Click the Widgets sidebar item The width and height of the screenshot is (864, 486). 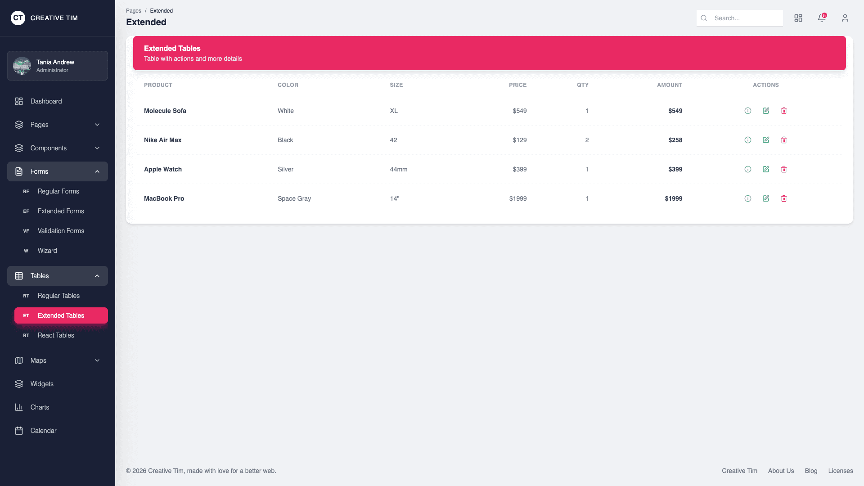[x=42, y=383]
